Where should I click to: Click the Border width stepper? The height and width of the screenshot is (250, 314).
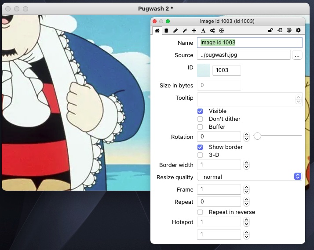[247, 165]
